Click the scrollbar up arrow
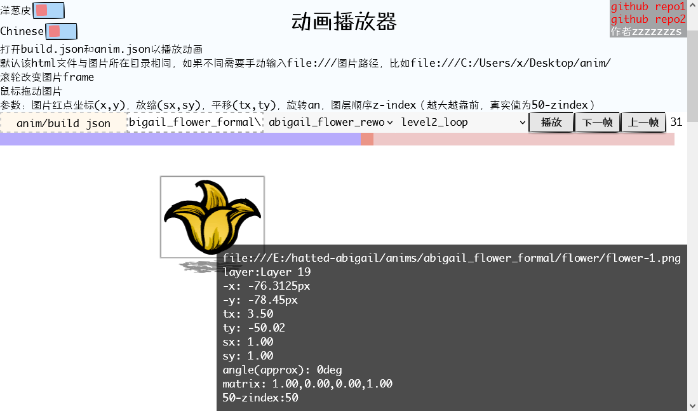The height and width of the screenshot is (411, 698). pos(692,6)
